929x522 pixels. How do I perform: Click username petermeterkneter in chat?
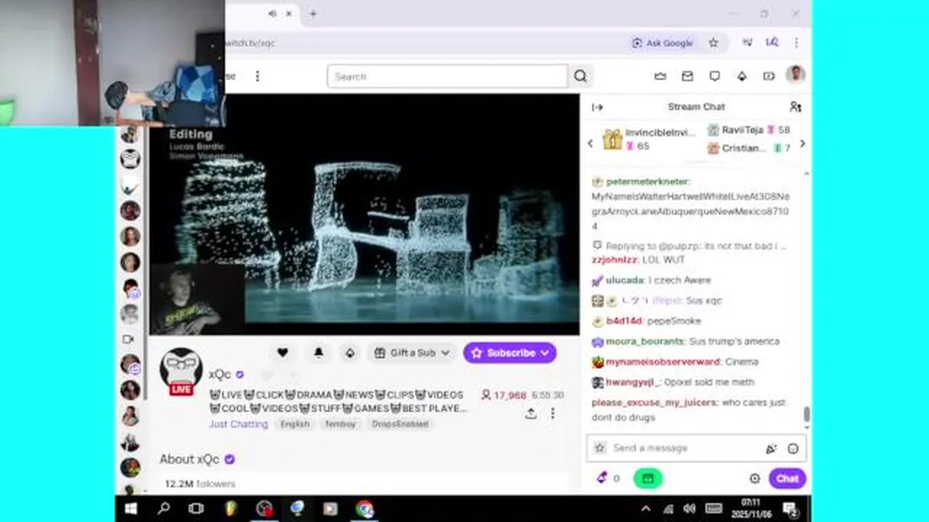647,181
